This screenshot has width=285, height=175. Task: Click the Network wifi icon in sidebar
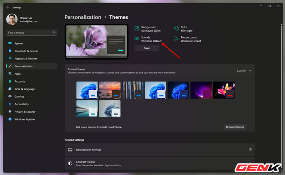click(x=10, y=58)
